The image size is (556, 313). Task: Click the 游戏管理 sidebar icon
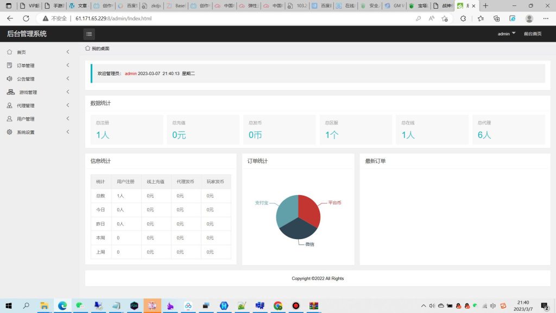pos(11,92)
